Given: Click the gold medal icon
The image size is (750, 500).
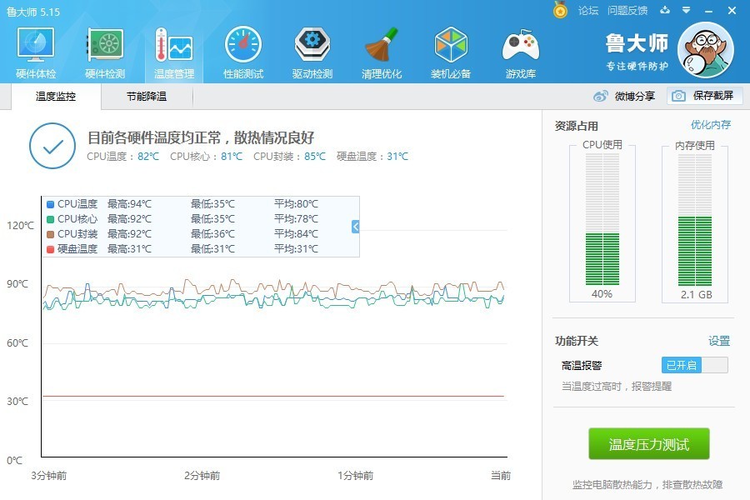Looking at the screenshot, I should (560, 10).
